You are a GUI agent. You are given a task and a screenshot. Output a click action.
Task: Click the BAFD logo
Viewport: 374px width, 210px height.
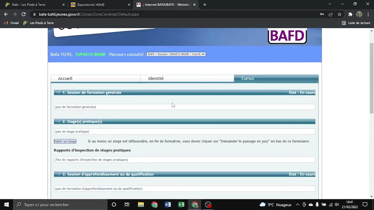pyautogui.click(x=287, y=36)
